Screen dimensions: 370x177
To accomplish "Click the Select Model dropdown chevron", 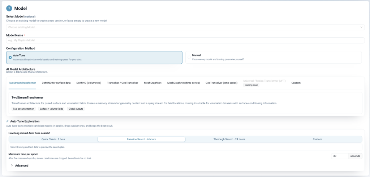I will (361, 27).
